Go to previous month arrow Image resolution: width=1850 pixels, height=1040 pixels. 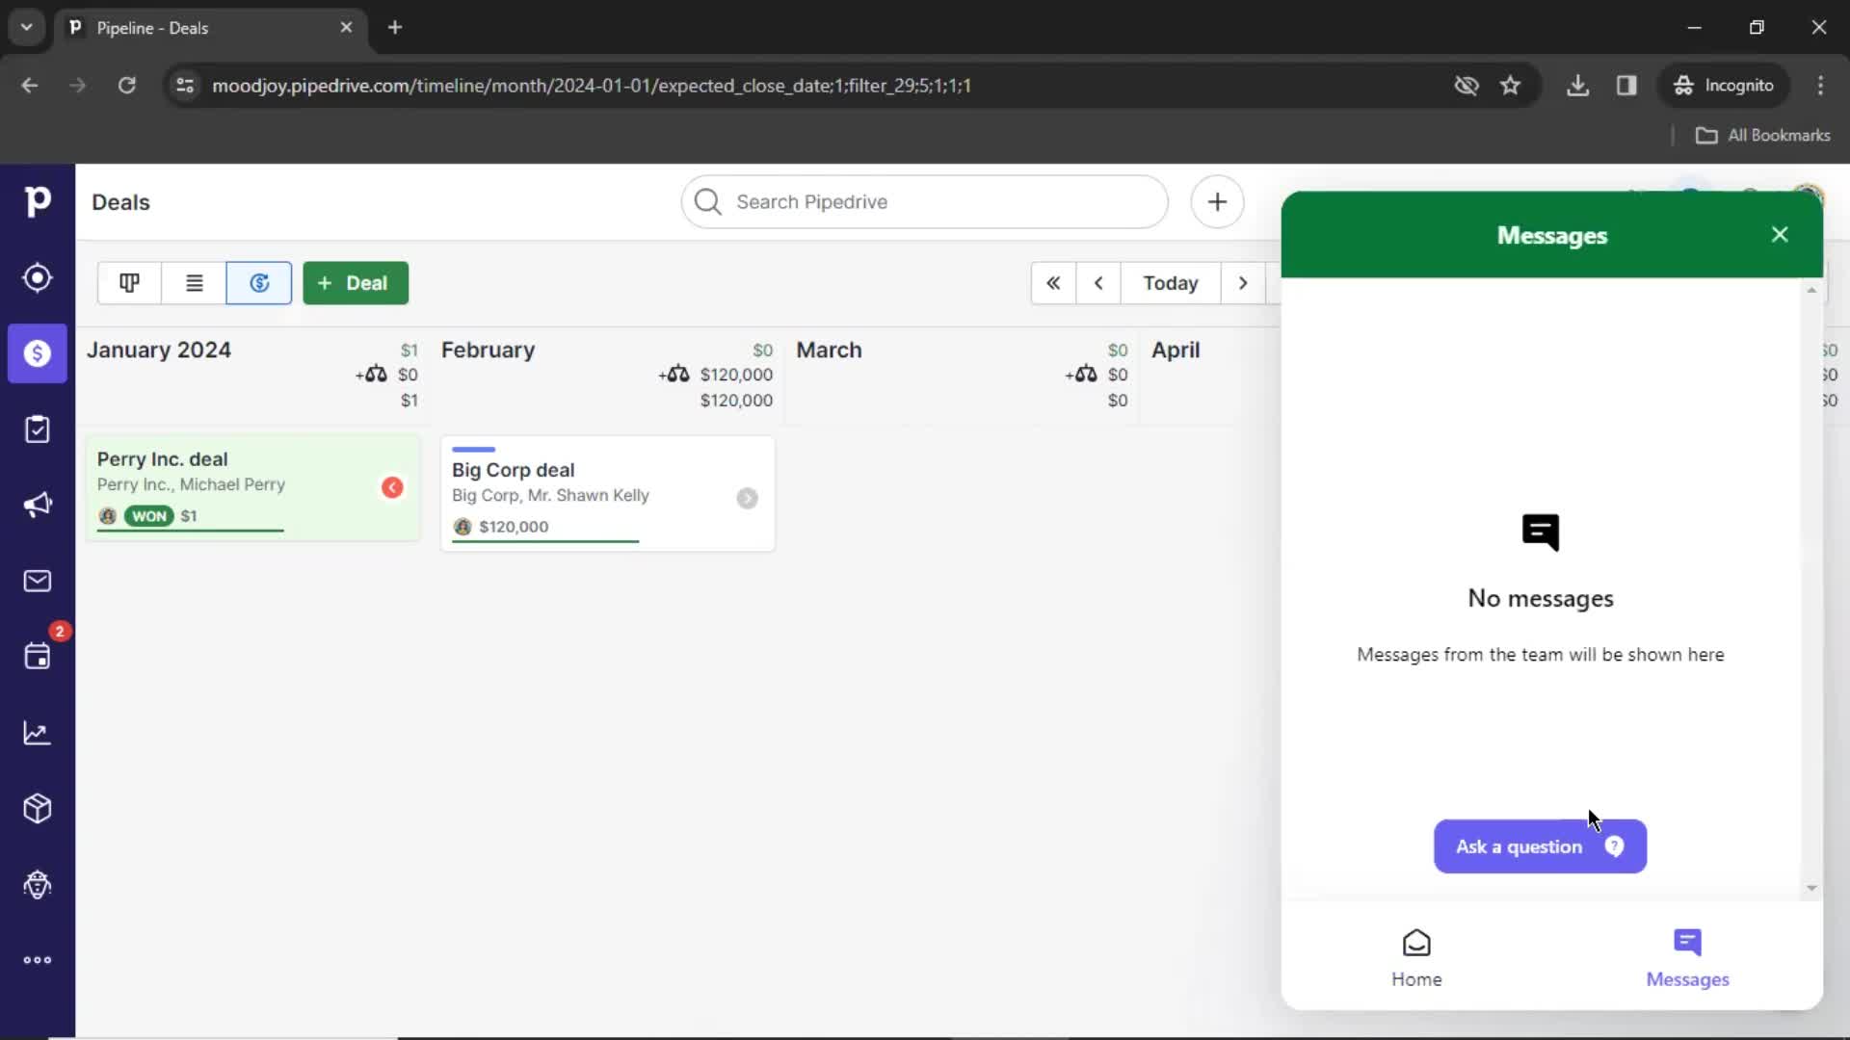pyautogui.click(x=1098, y=283)
